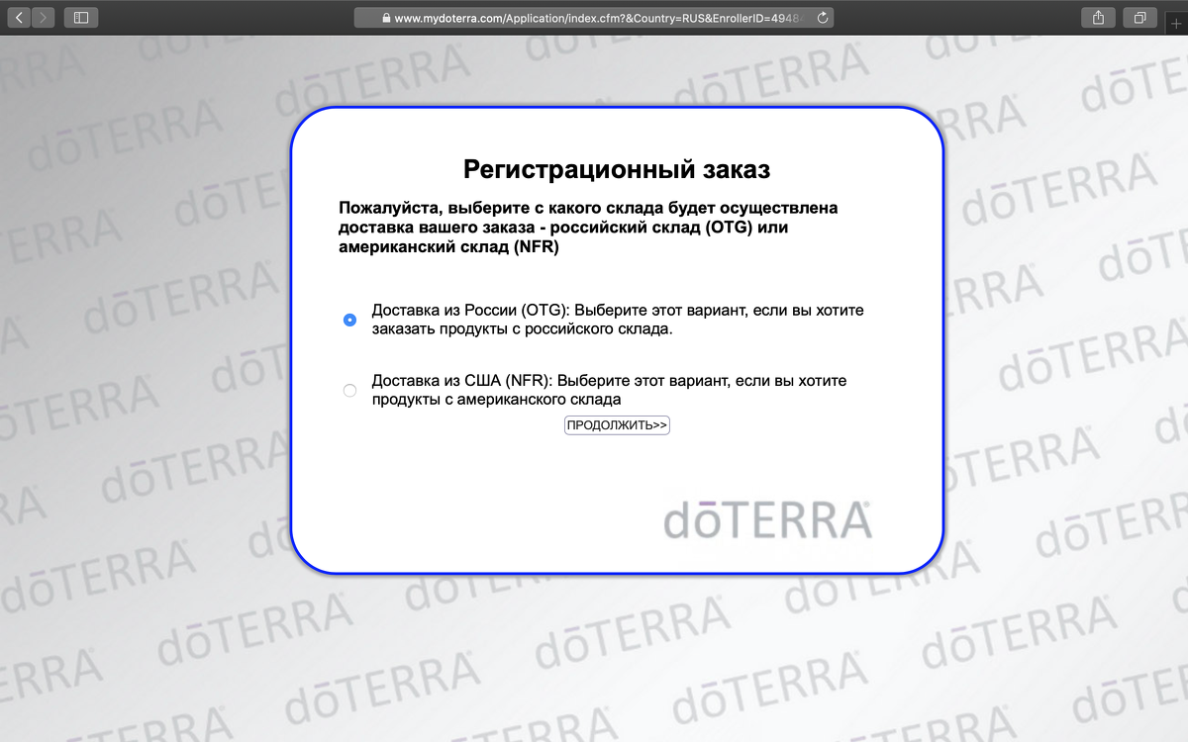Open the Share menu in Safari toolbar
Screen dimensions: 1188x742
point(1099,17)
